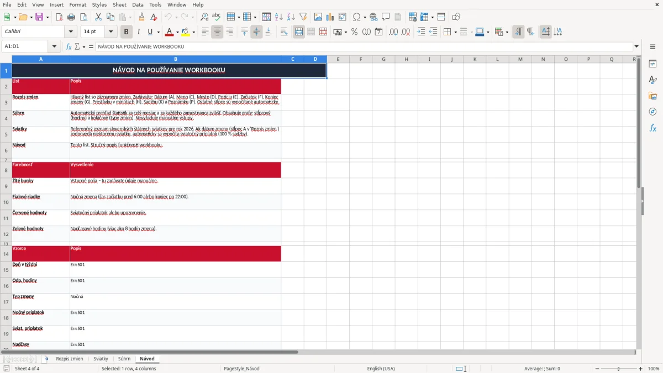Open Find and Replace
Image resolution: width=663 pixels, height=373 pixels.
(x=204, y=17)
